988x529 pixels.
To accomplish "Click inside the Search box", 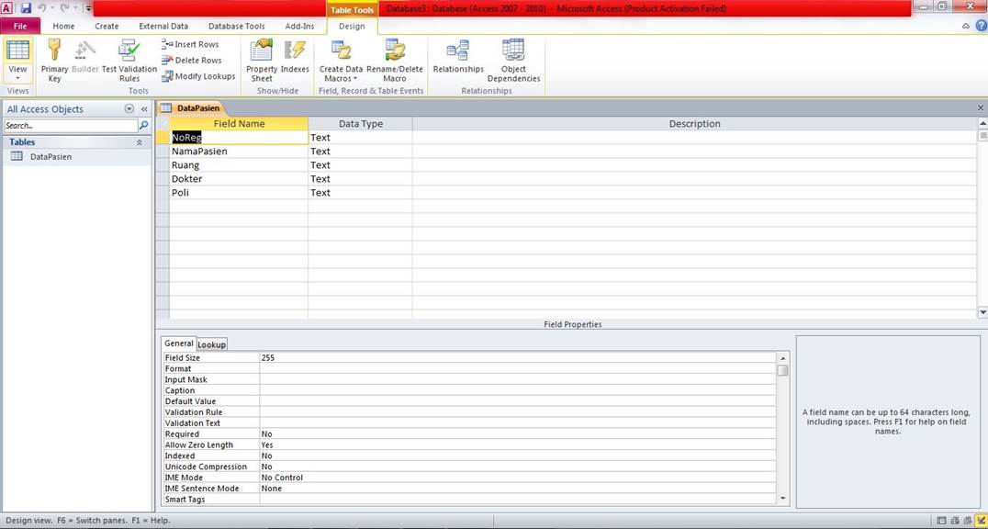I will click(x=69, y=124).
